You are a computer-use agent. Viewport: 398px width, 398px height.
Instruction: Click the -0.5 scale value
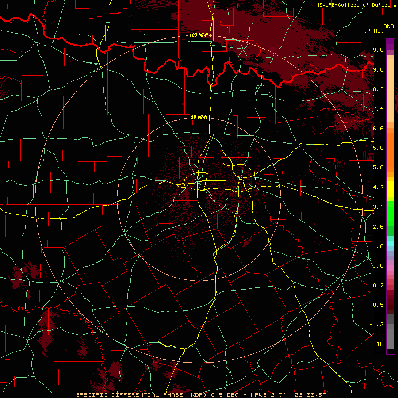[x=376, y=305]
